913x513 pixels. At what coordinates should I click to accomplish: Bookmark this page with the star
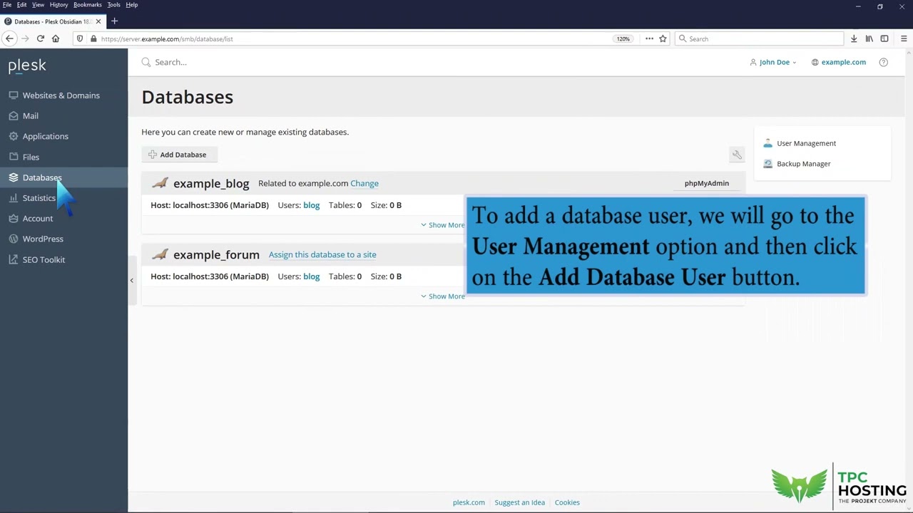663,38
